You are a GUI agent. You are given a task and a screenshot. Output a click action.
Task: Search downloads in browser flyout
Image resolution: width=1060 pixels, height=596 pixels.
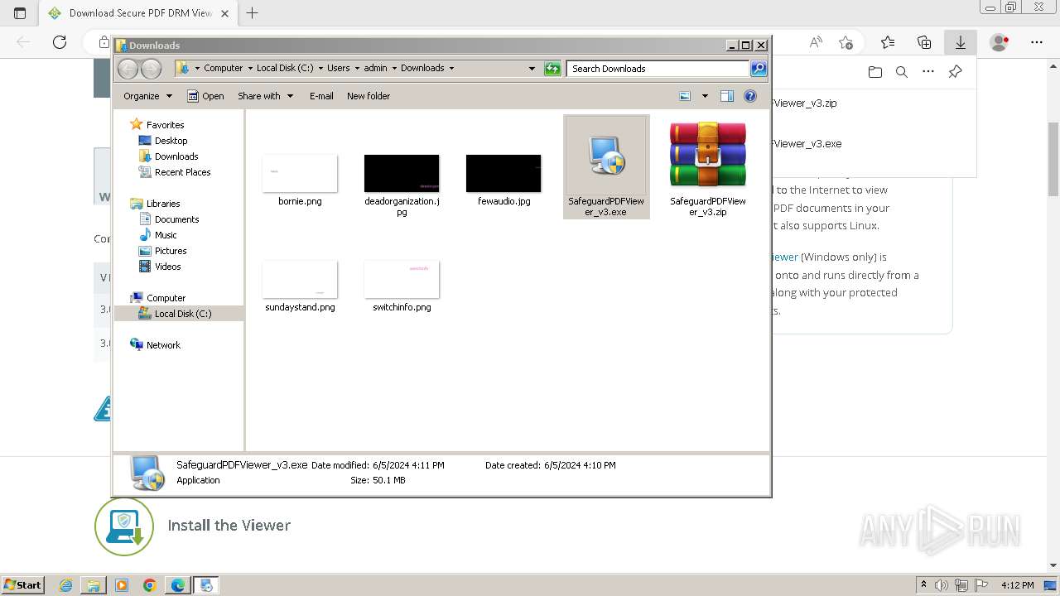point(902,72)
